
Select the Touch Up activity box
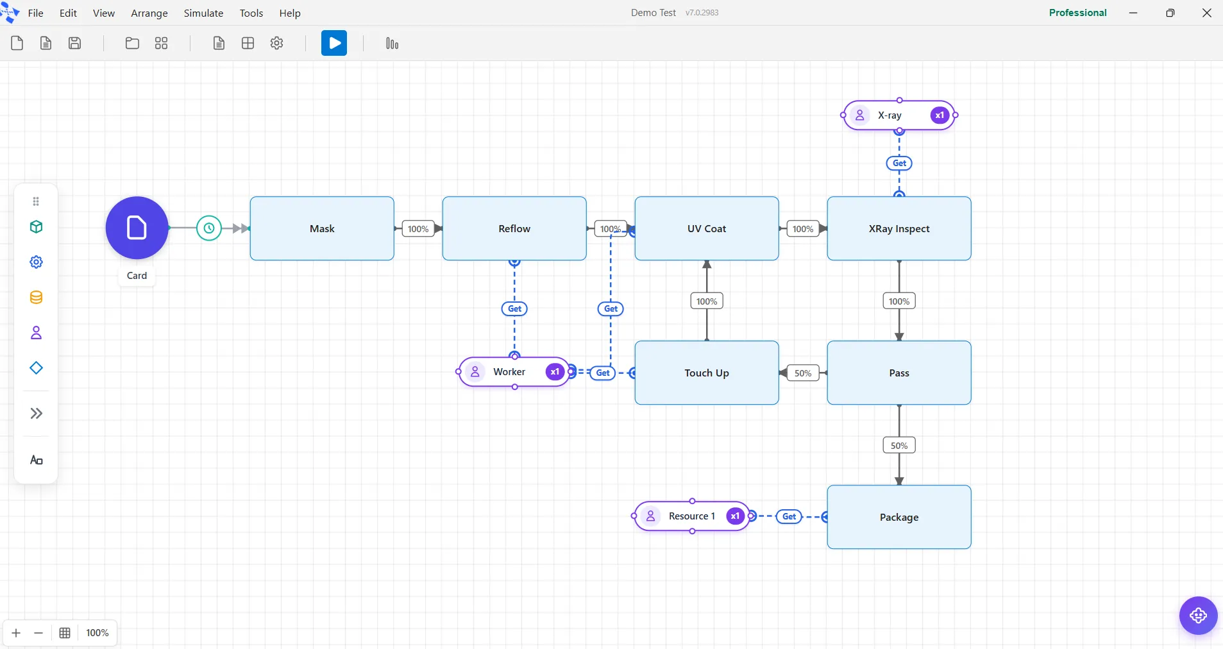(707, 373)
